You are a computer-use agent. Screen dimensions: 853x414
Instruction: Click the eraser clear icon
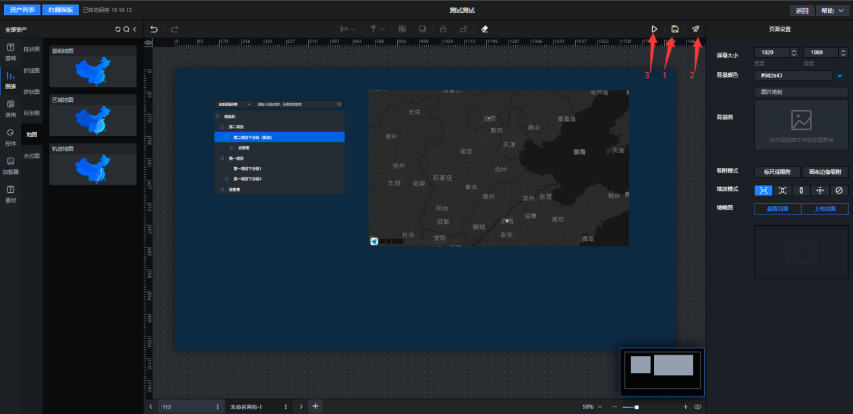(485, 29)
